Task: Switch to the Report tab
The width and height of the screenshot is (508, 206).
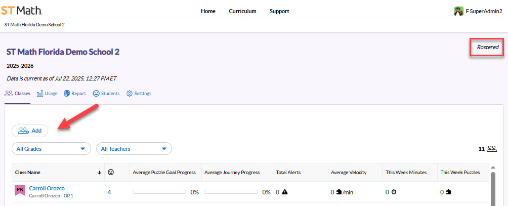Action: (75, 94)
